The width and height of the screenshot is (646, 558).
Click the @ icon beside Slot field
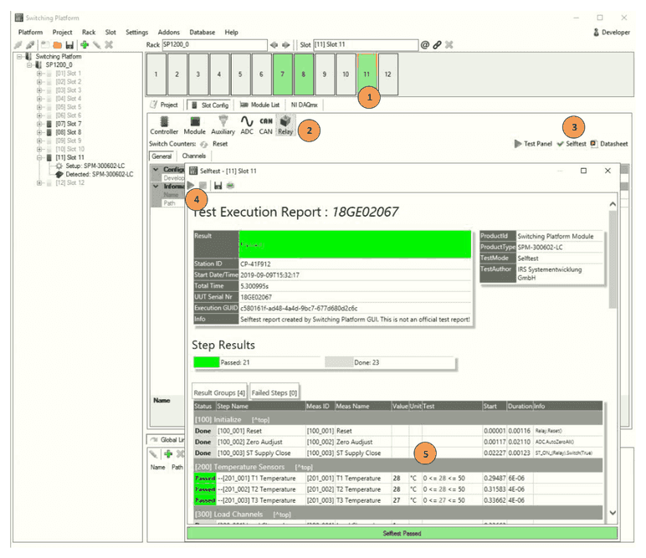tap(425, 45)
